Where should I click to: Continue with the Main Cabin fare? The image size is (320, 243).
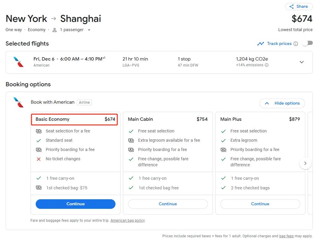tap(168, 204)
